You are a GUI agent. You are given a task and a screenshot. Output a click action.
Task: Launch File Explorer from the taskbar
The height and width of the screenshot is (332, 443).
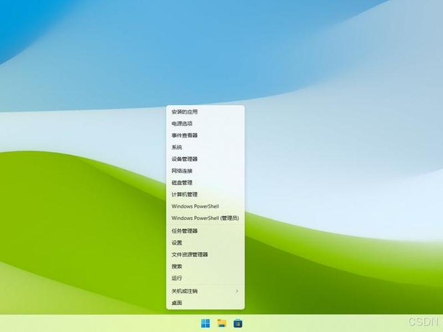tap(222, 323)
